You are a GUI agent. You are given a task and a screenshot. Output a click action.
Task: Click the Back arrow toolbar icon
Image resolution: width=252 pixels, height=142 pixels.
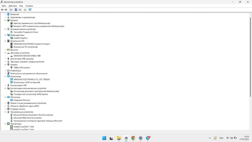point(2,10)
